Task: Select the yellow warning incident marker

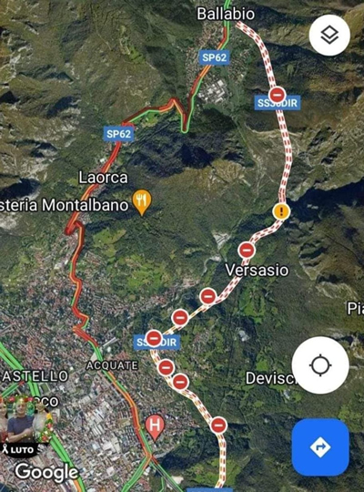Action: point(281,210)
